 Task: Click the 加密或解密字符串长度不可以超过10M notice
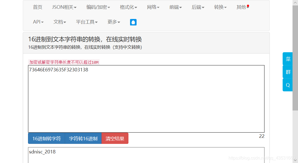pyautogui.click(x=64, y=62)
